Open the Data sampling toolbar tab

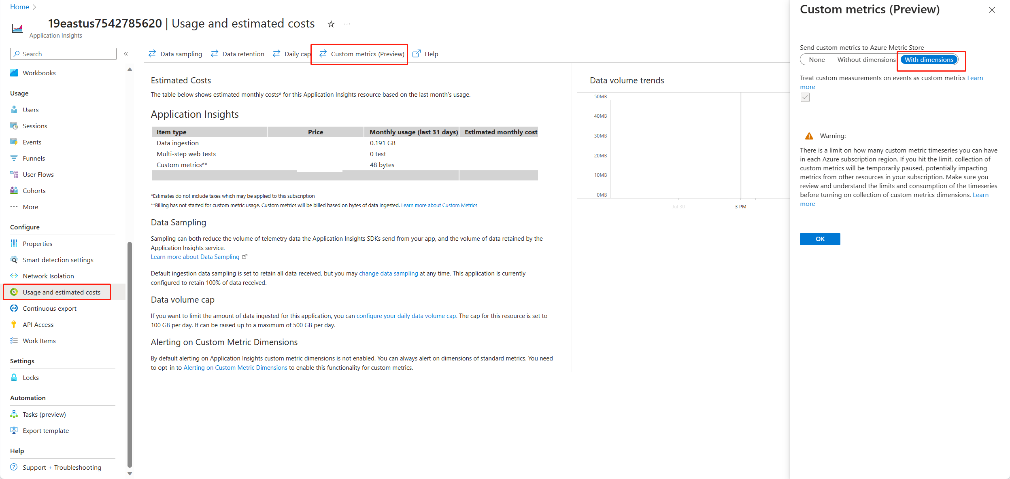point(175,54)
